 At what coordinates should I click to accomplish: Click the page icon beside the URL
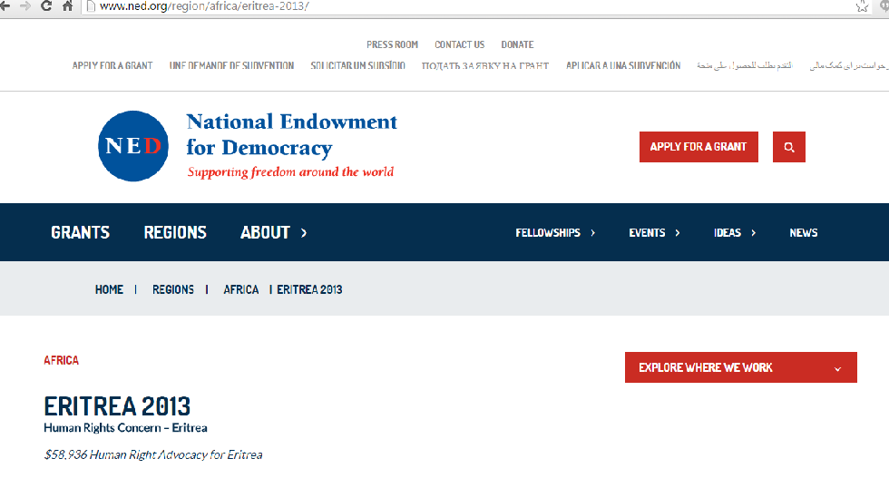tap(90, 6)
